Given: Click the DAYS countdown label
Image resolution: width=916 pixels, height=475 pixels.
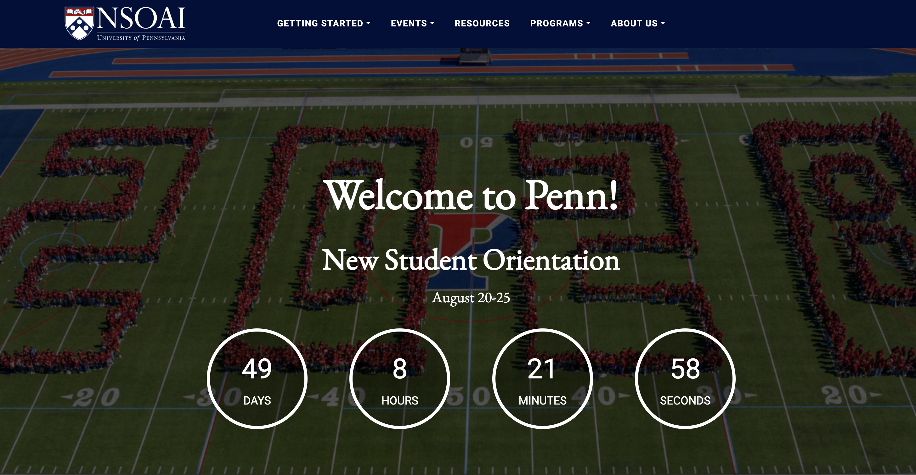Looking at the screenshot, I should click(257, 401).
